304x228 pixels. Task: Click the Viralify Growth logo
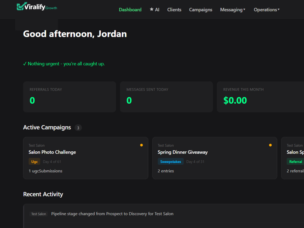pyautogui.click(x=37, y=7)
